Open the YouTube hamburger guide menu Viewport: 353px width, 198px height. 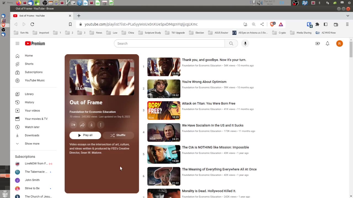tap(17, 43)
